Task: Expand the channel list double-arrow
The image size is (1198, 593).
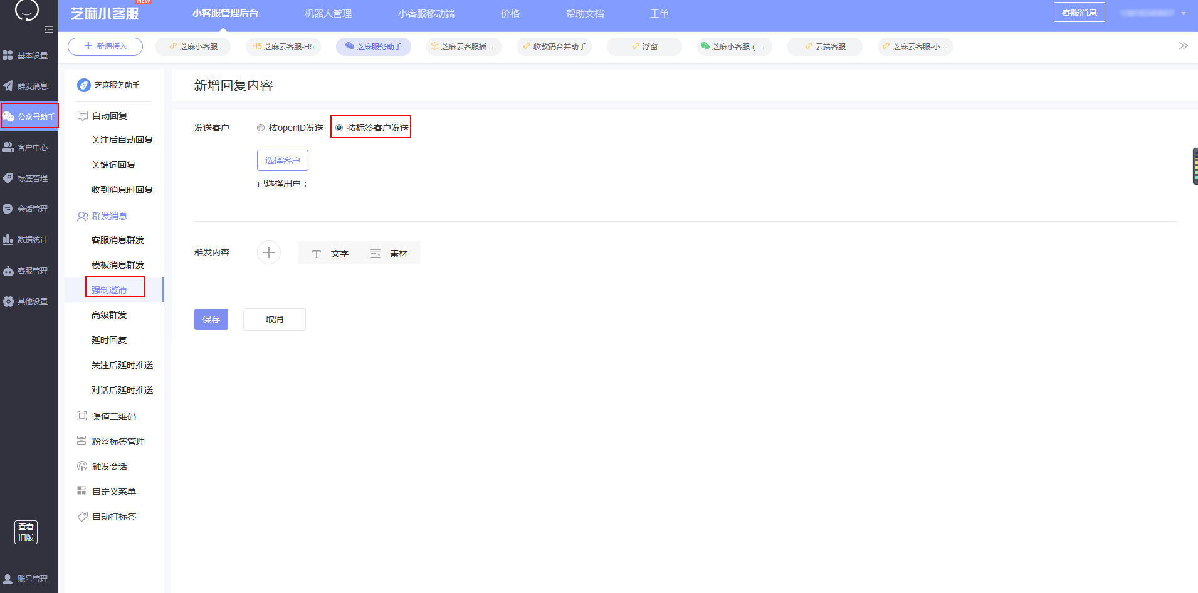Action: [x=1183, y=46]
